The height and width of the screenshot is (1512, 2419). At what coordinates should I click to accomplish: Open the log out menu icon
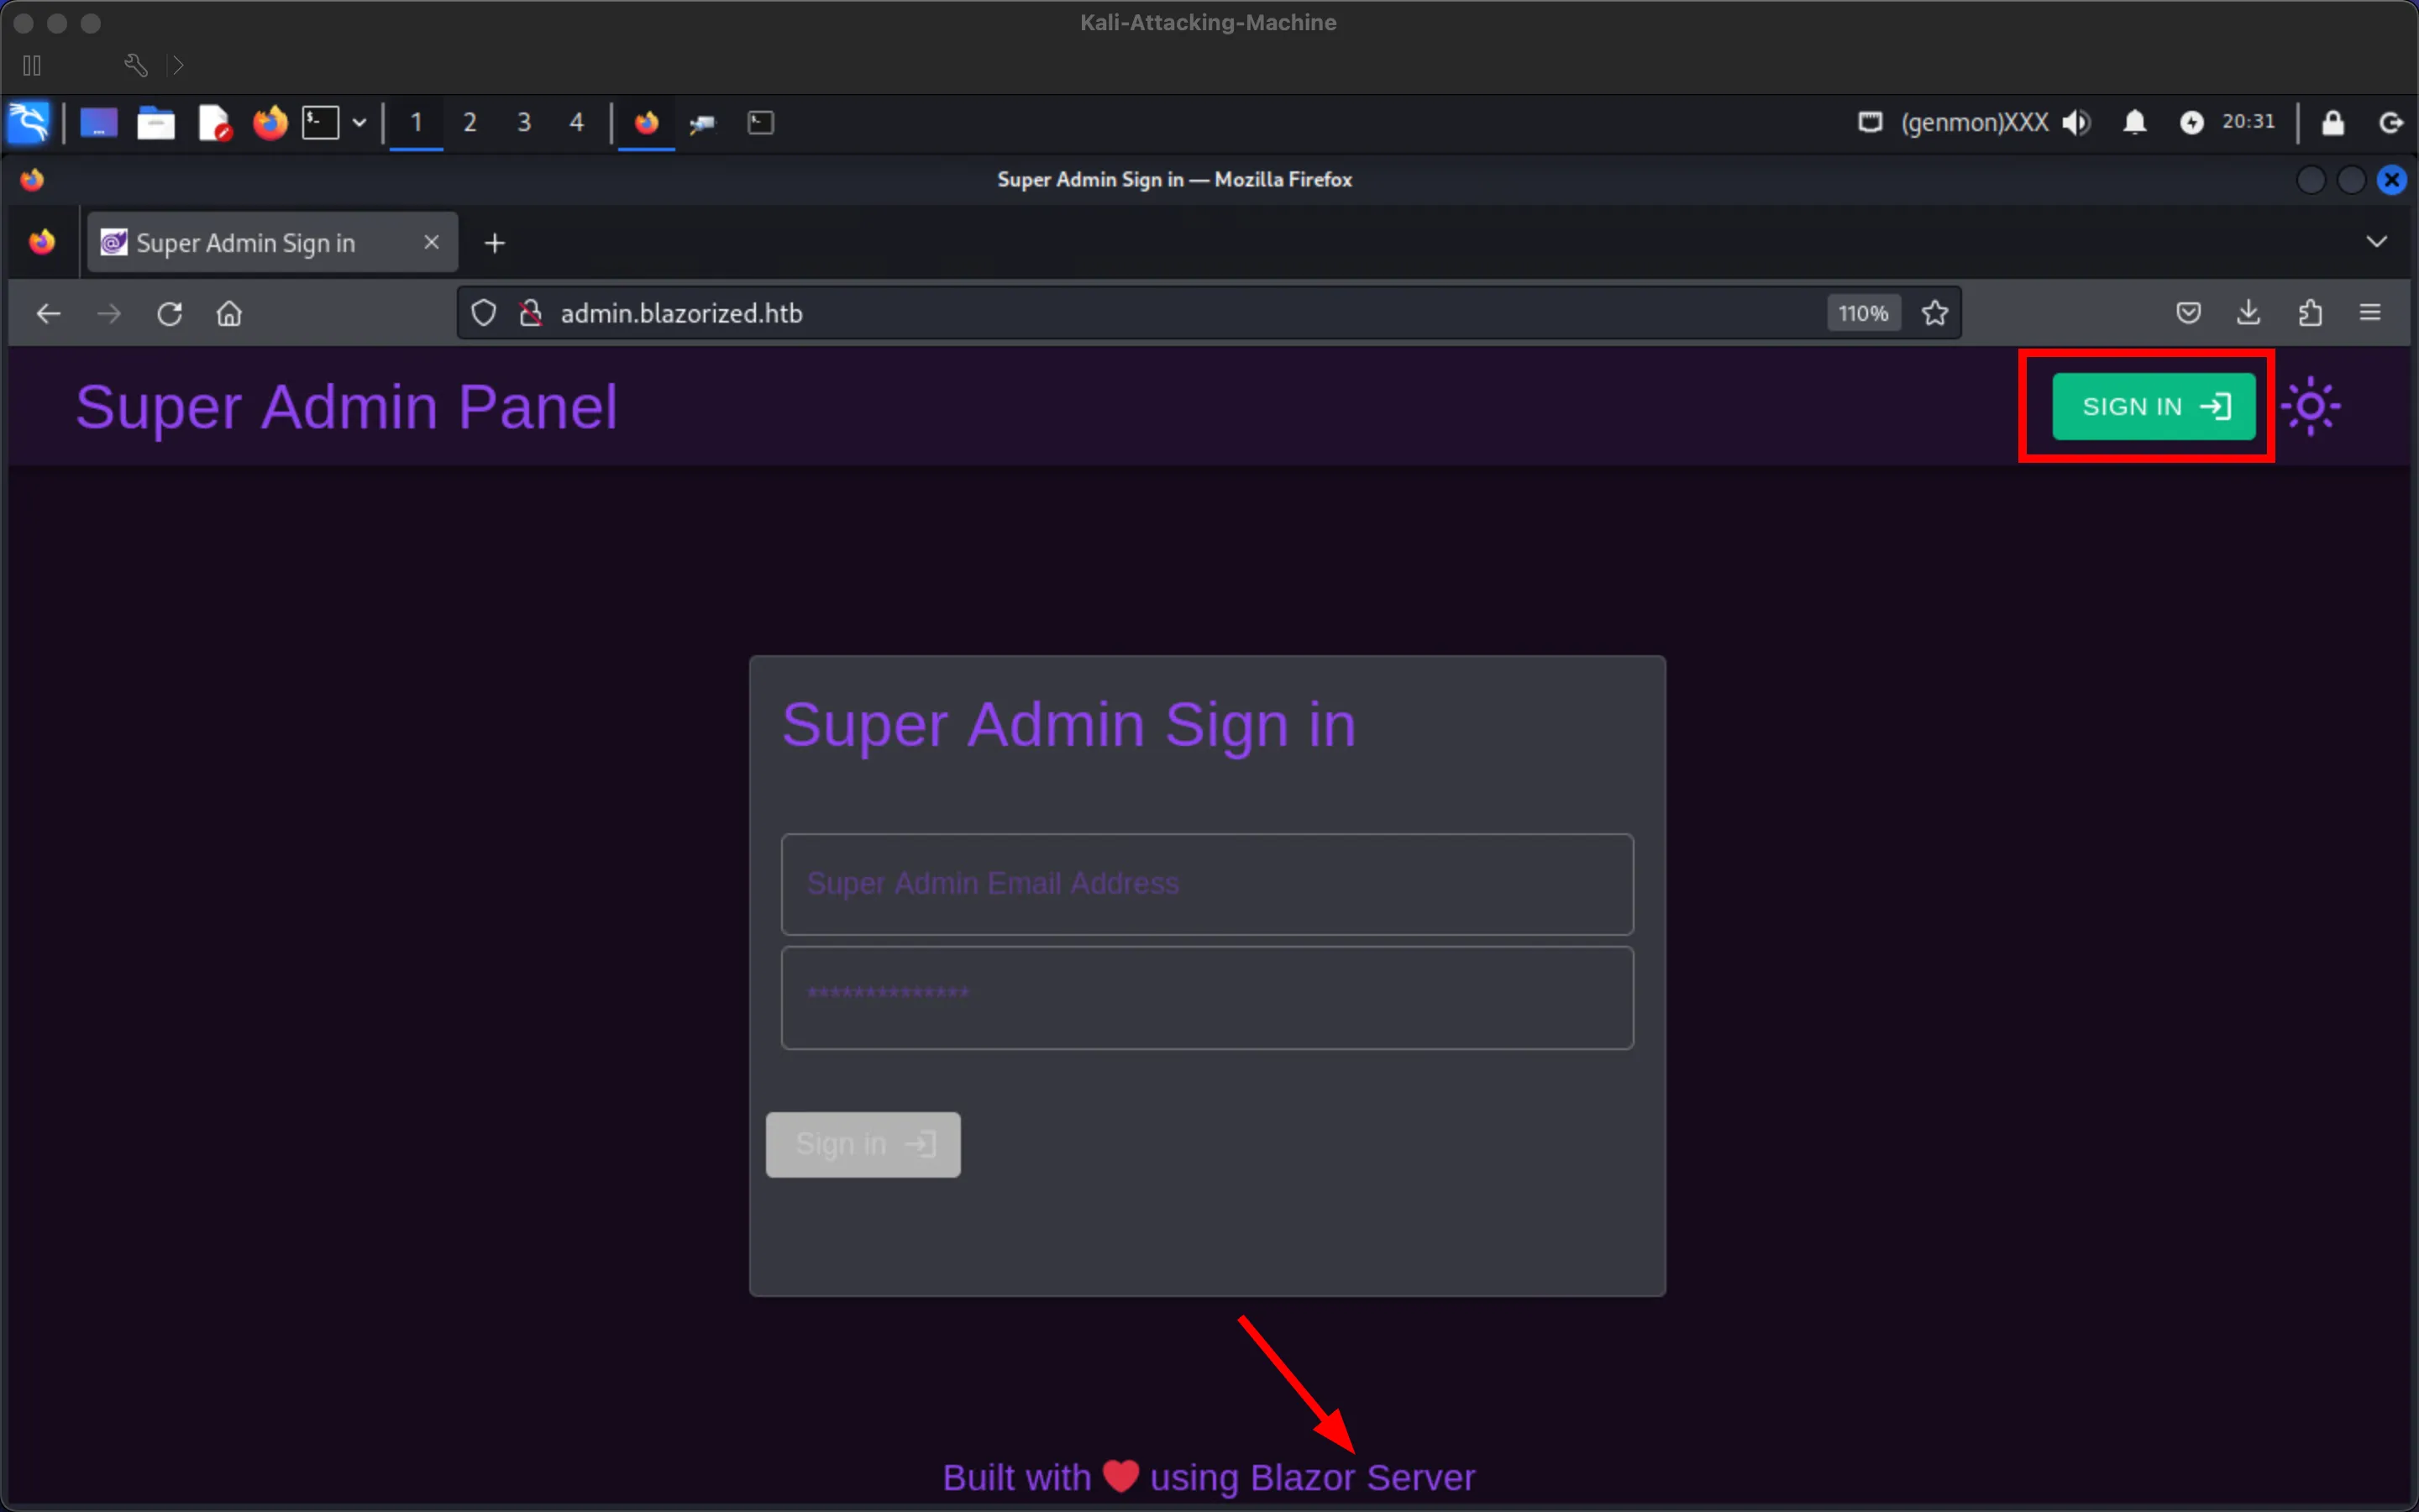click(2391, 122)
